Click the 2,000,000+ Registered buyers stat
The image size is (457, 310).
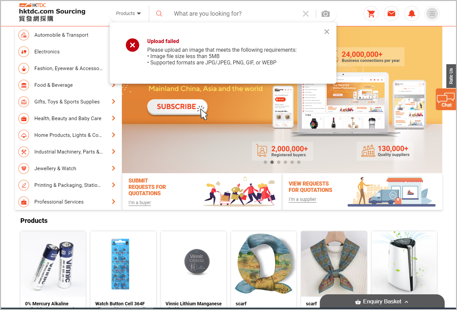point(282,151)
